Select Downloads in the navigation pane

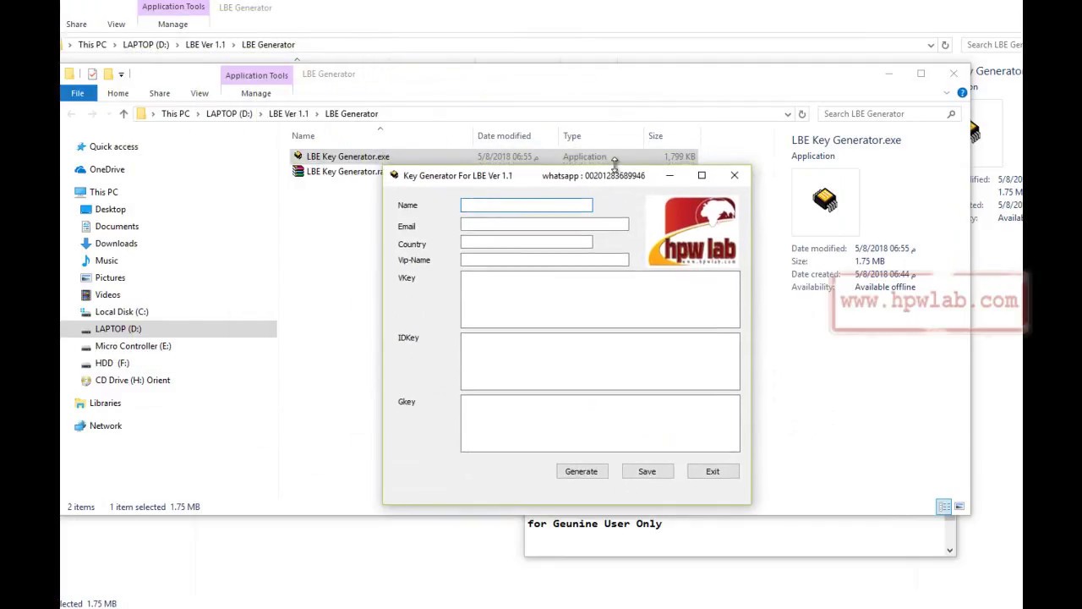tap(116, 244)
